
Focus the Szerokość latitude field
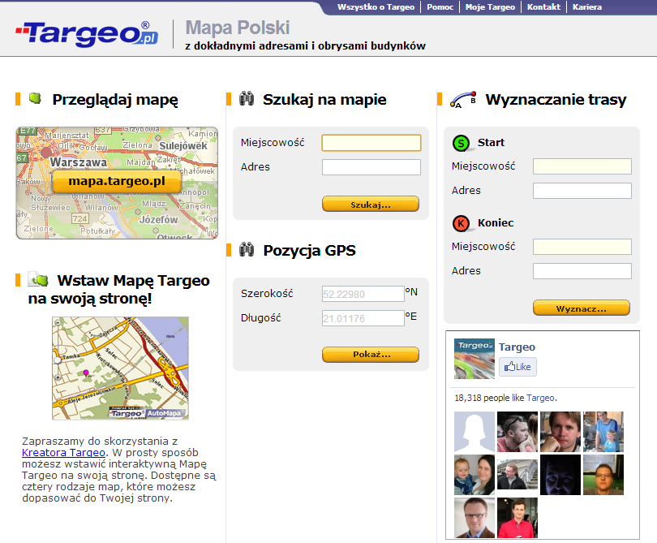click(x=363, y=294)
